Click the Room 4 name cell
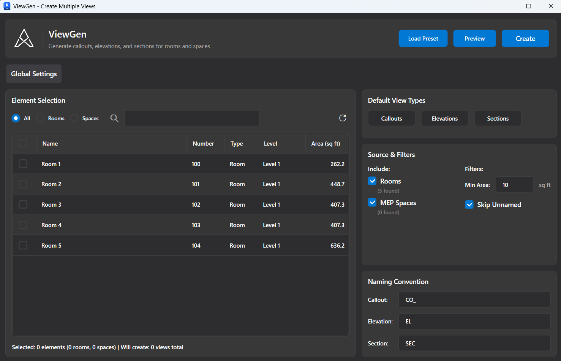Viewport: 561px width, 361px height. (x=51, y=225)
